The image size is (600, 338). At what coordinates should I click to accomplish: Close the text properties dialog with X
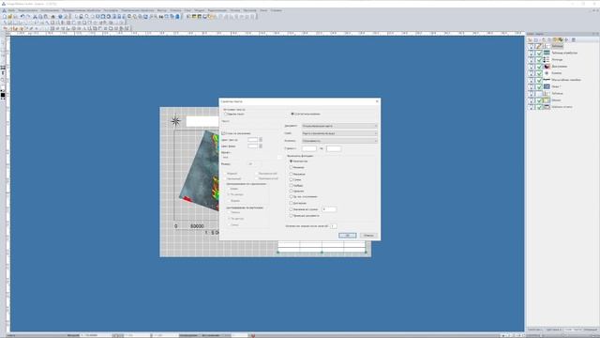pos(377,101)
